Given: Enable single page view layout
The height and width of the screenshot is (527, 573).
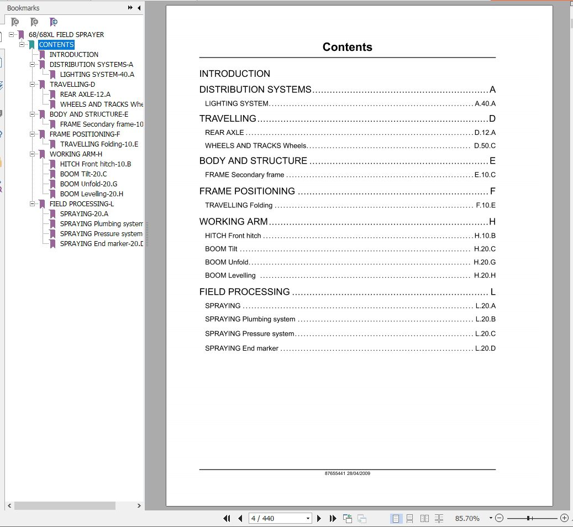Looking at the screenshot, I should [x=396, y=518].
